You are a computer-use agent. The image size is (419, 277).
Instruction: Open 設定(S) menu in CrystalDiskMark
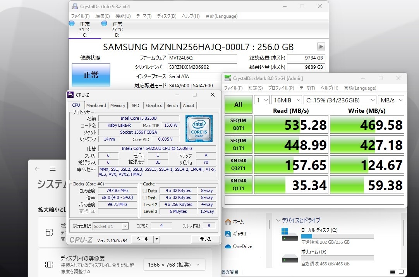tap(256, 88)
